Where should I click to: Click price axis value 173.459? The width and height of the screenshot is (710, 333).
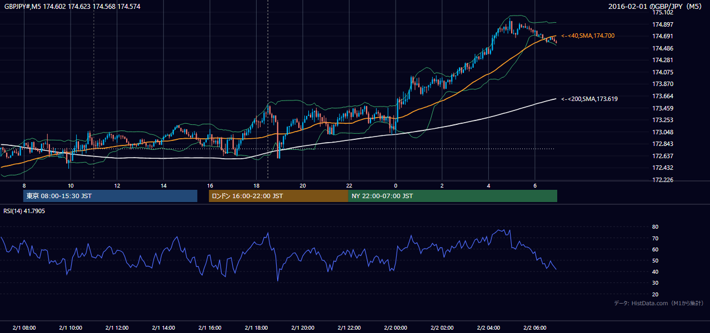click(x=663, y=108)
